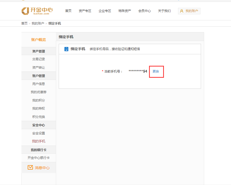Open 账户概览 in the sidebar

tap(39, 40)
